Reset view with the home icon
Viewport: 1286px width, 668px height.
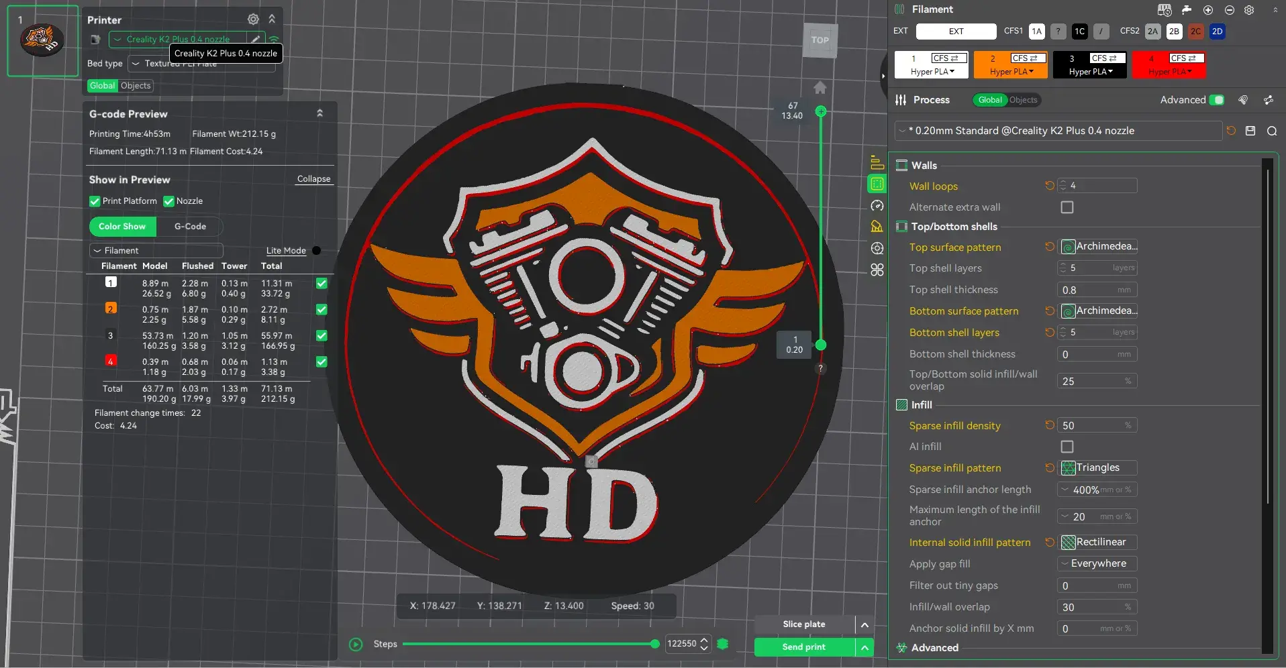[820, 88]
